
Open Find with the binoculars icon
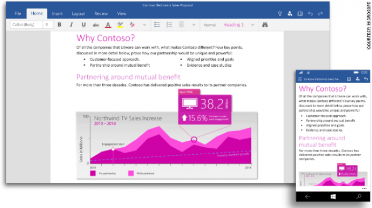(x=265, y=25)
